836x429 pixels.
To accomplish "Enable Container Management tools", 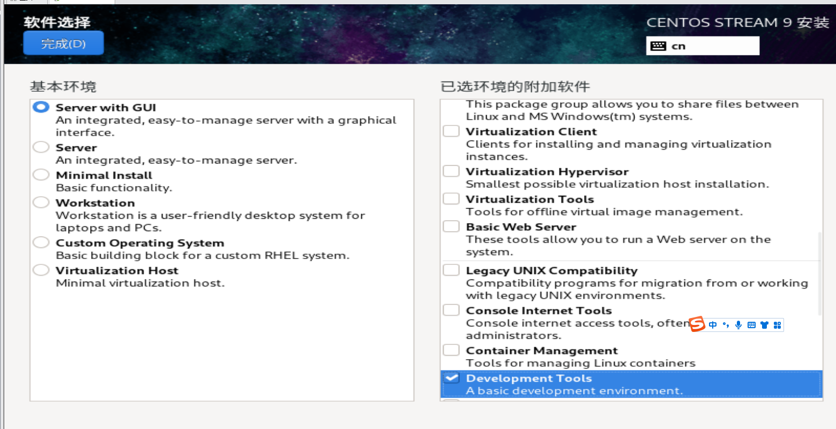I will click(451, 350).
